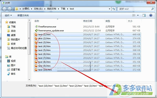Click the test (2).htm file icon
Screen dimensions: 157x98
pyautogui.click(x=36, y=39)
